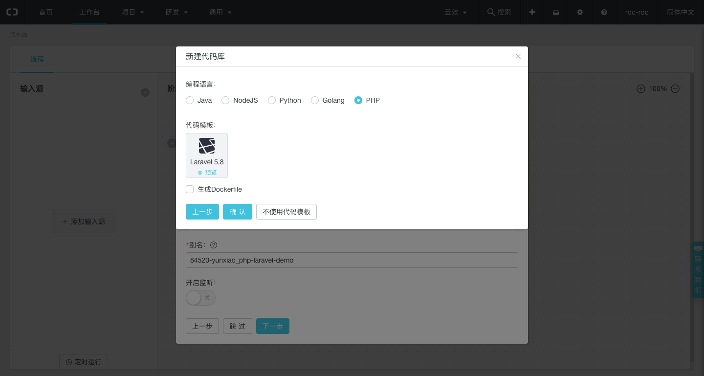The width and height of the screenshot is (704, 376).
Task: Open the rdc-rdc user menu
Action: [637, 12]
